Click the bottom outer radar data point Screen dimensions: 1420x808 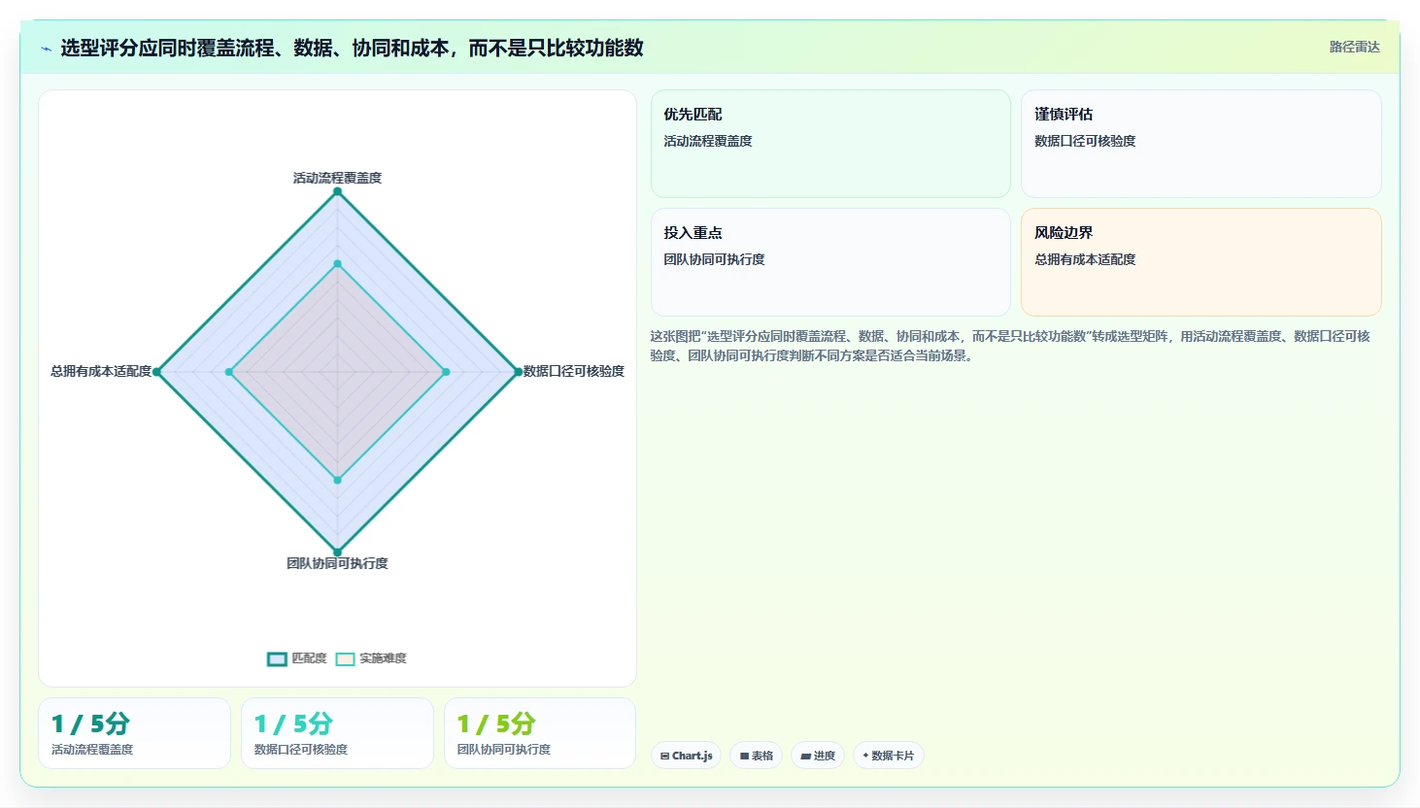tap(338, 553)
